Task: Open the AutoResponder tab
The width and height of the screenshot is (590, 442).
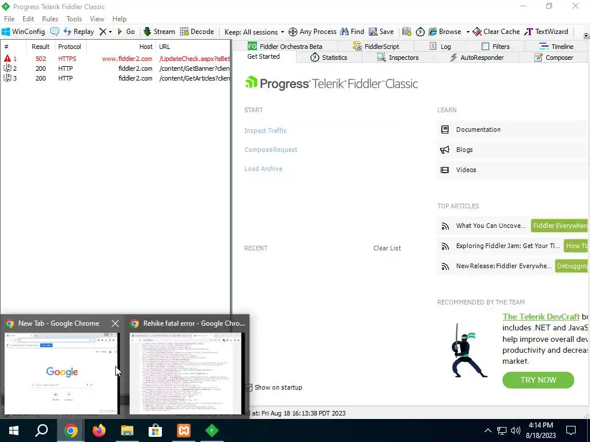Action: [x=476, y=58]
